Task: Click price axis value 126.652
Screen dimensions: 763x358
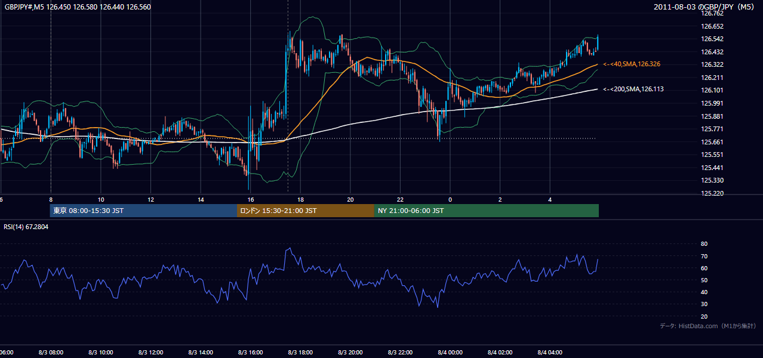Action: [712, 26]
